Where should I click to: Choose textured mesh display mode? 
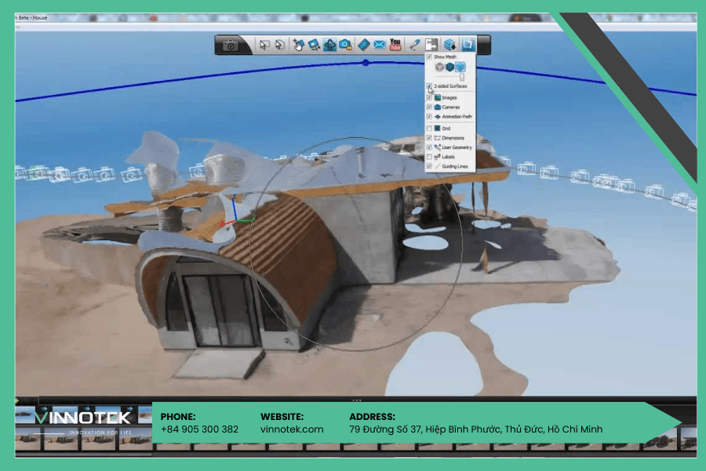(460, 68)
